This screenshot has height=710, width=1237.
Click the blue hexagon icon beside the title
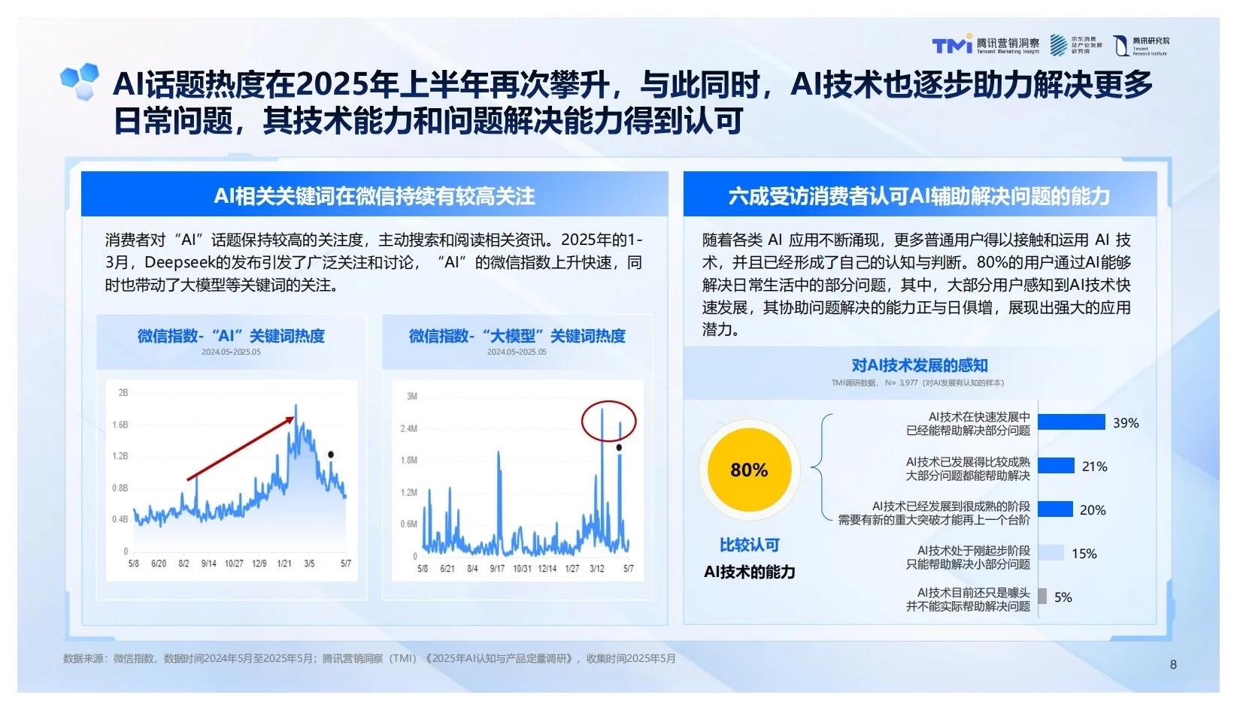pos(80,81)
